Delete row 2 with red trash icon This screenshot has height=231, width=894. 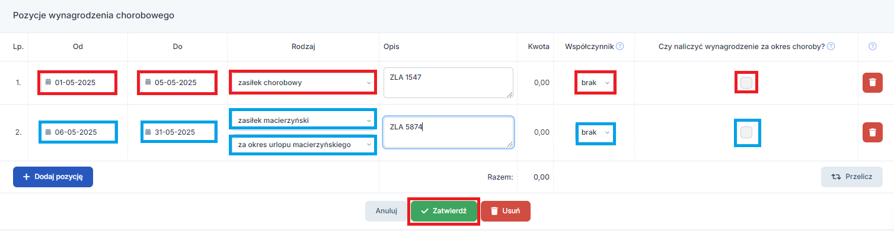[x=871, y=132]
